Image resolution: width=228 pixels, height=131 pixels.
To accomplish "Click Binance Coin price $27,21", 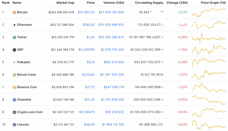I will click(x=90, y=87).
